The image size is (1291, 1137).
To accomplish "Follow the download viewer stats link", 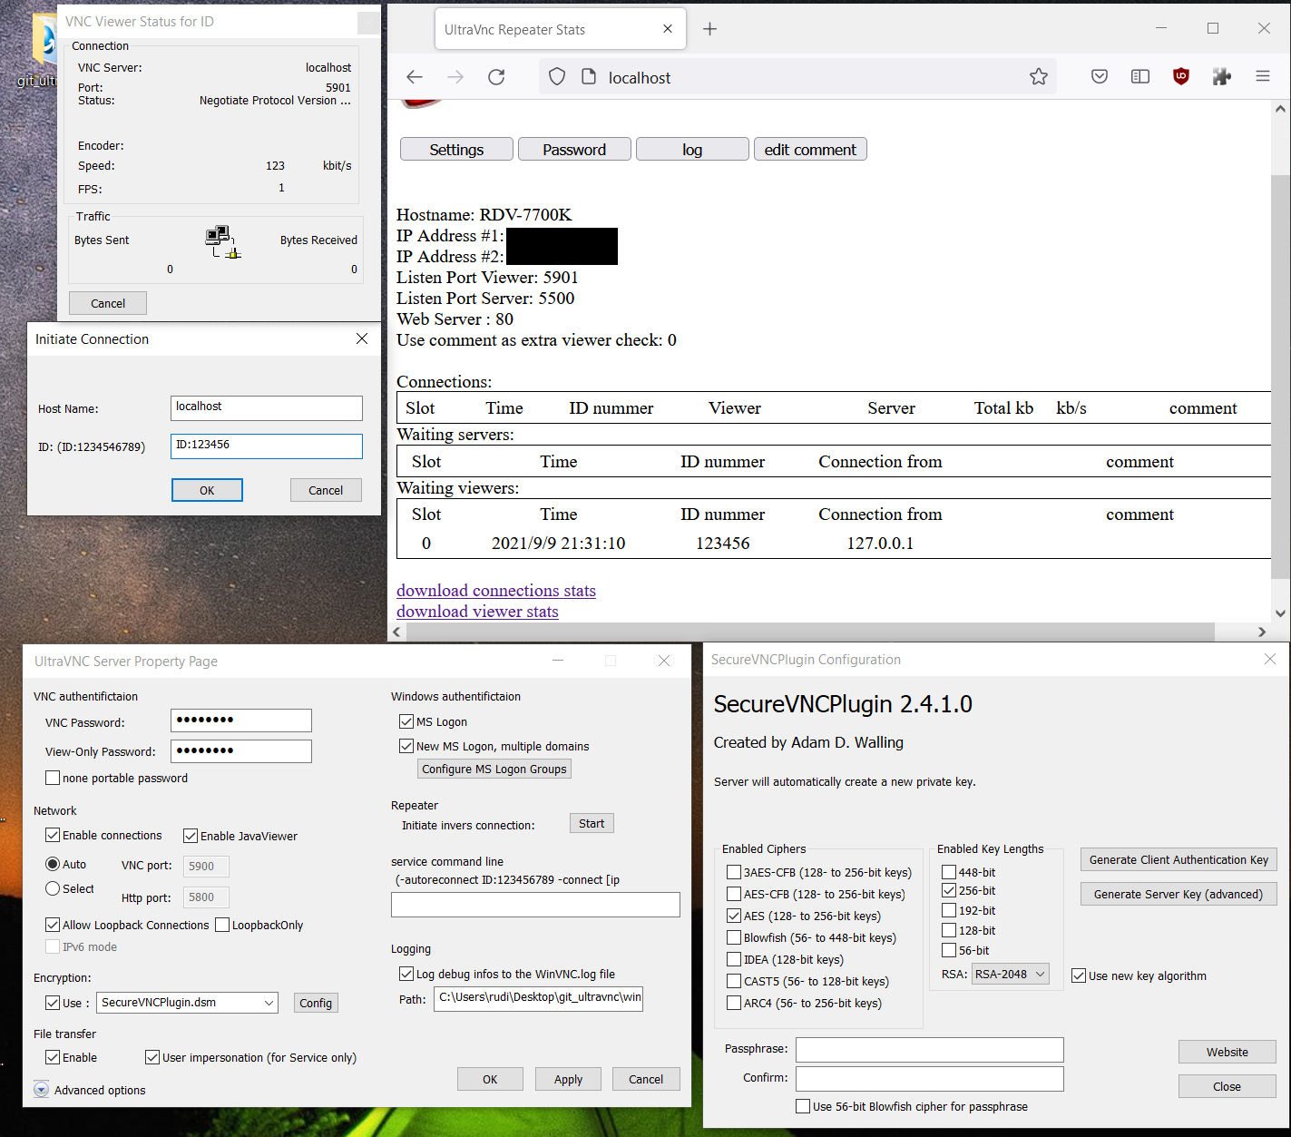I will (x=477, y=612).
